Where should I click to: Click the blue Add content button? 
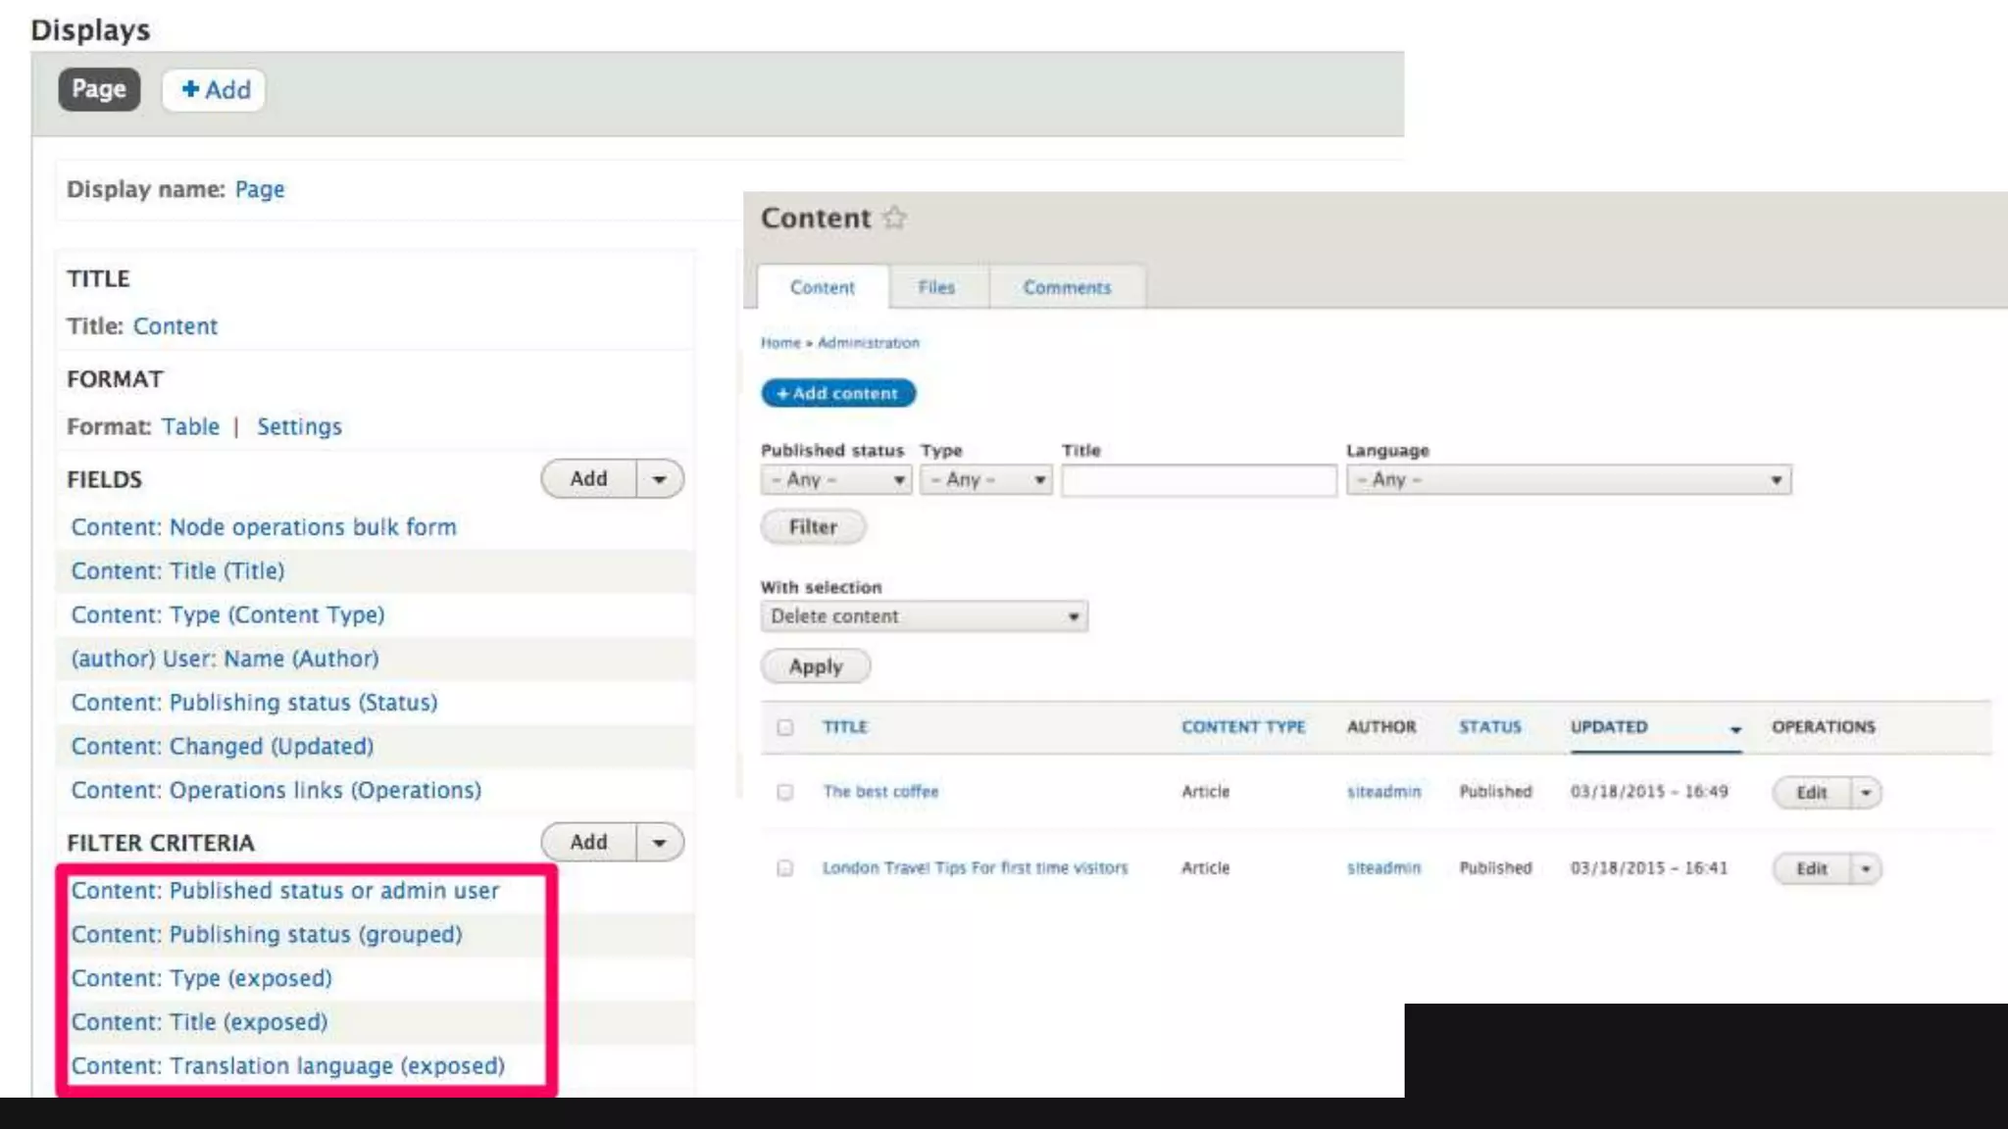(837, 393)
